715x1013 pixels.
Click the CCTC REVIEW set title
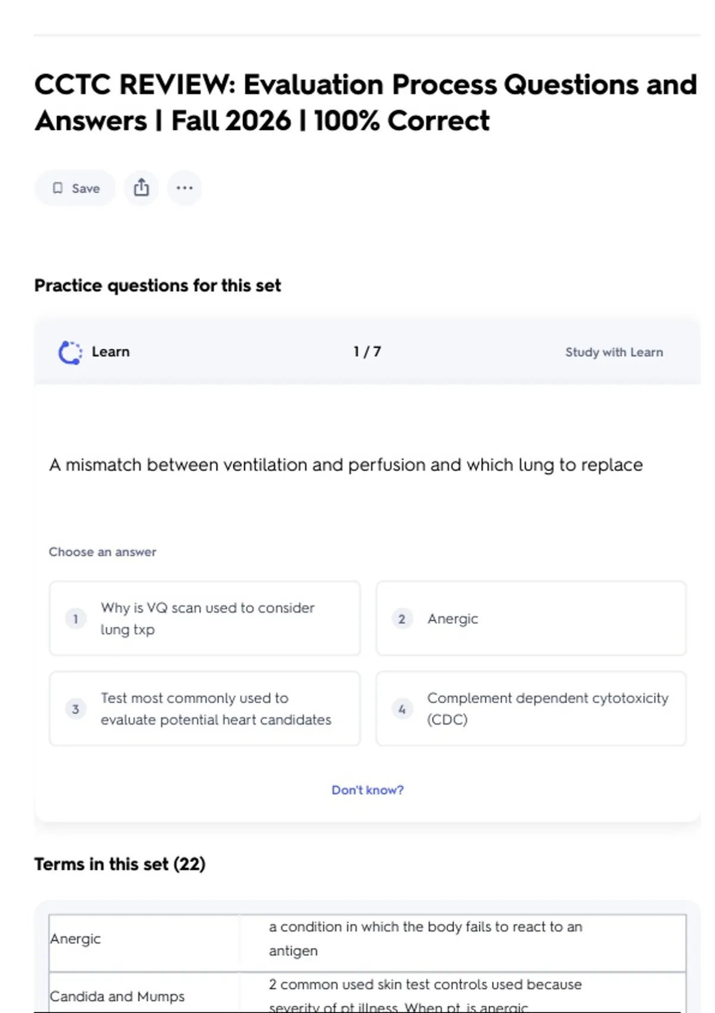(x=365, y=102)
